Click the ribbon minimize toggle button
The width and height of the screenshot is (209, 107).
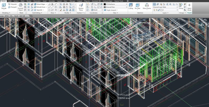[128, 1]
